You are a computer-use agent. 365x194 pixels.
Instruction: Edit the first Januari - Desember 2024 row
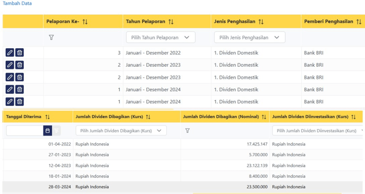[10, 90]
